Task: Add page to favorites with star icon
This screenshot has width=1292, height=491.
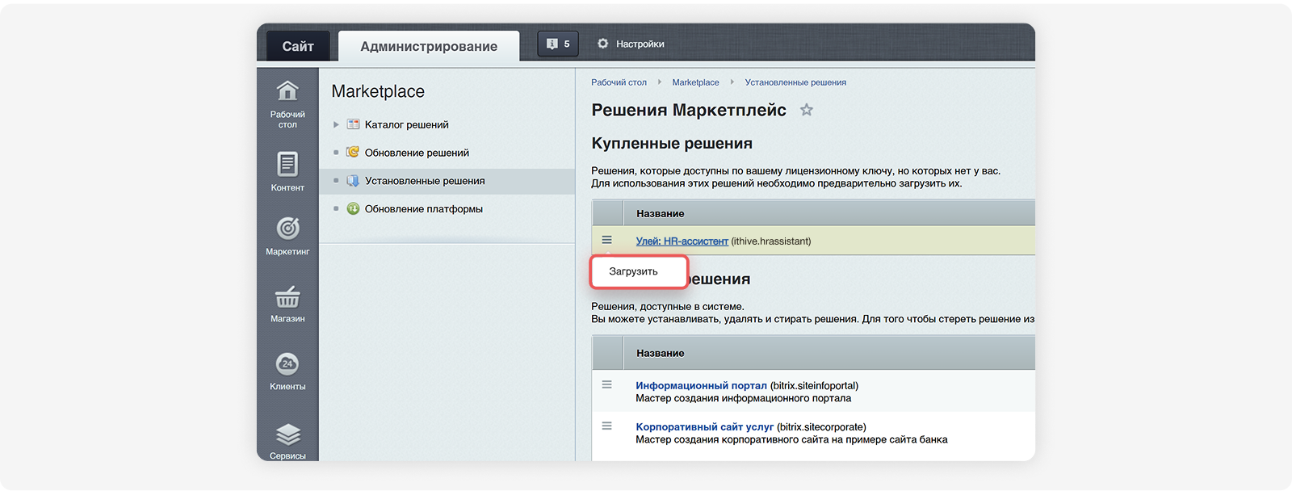Action: 806,110
